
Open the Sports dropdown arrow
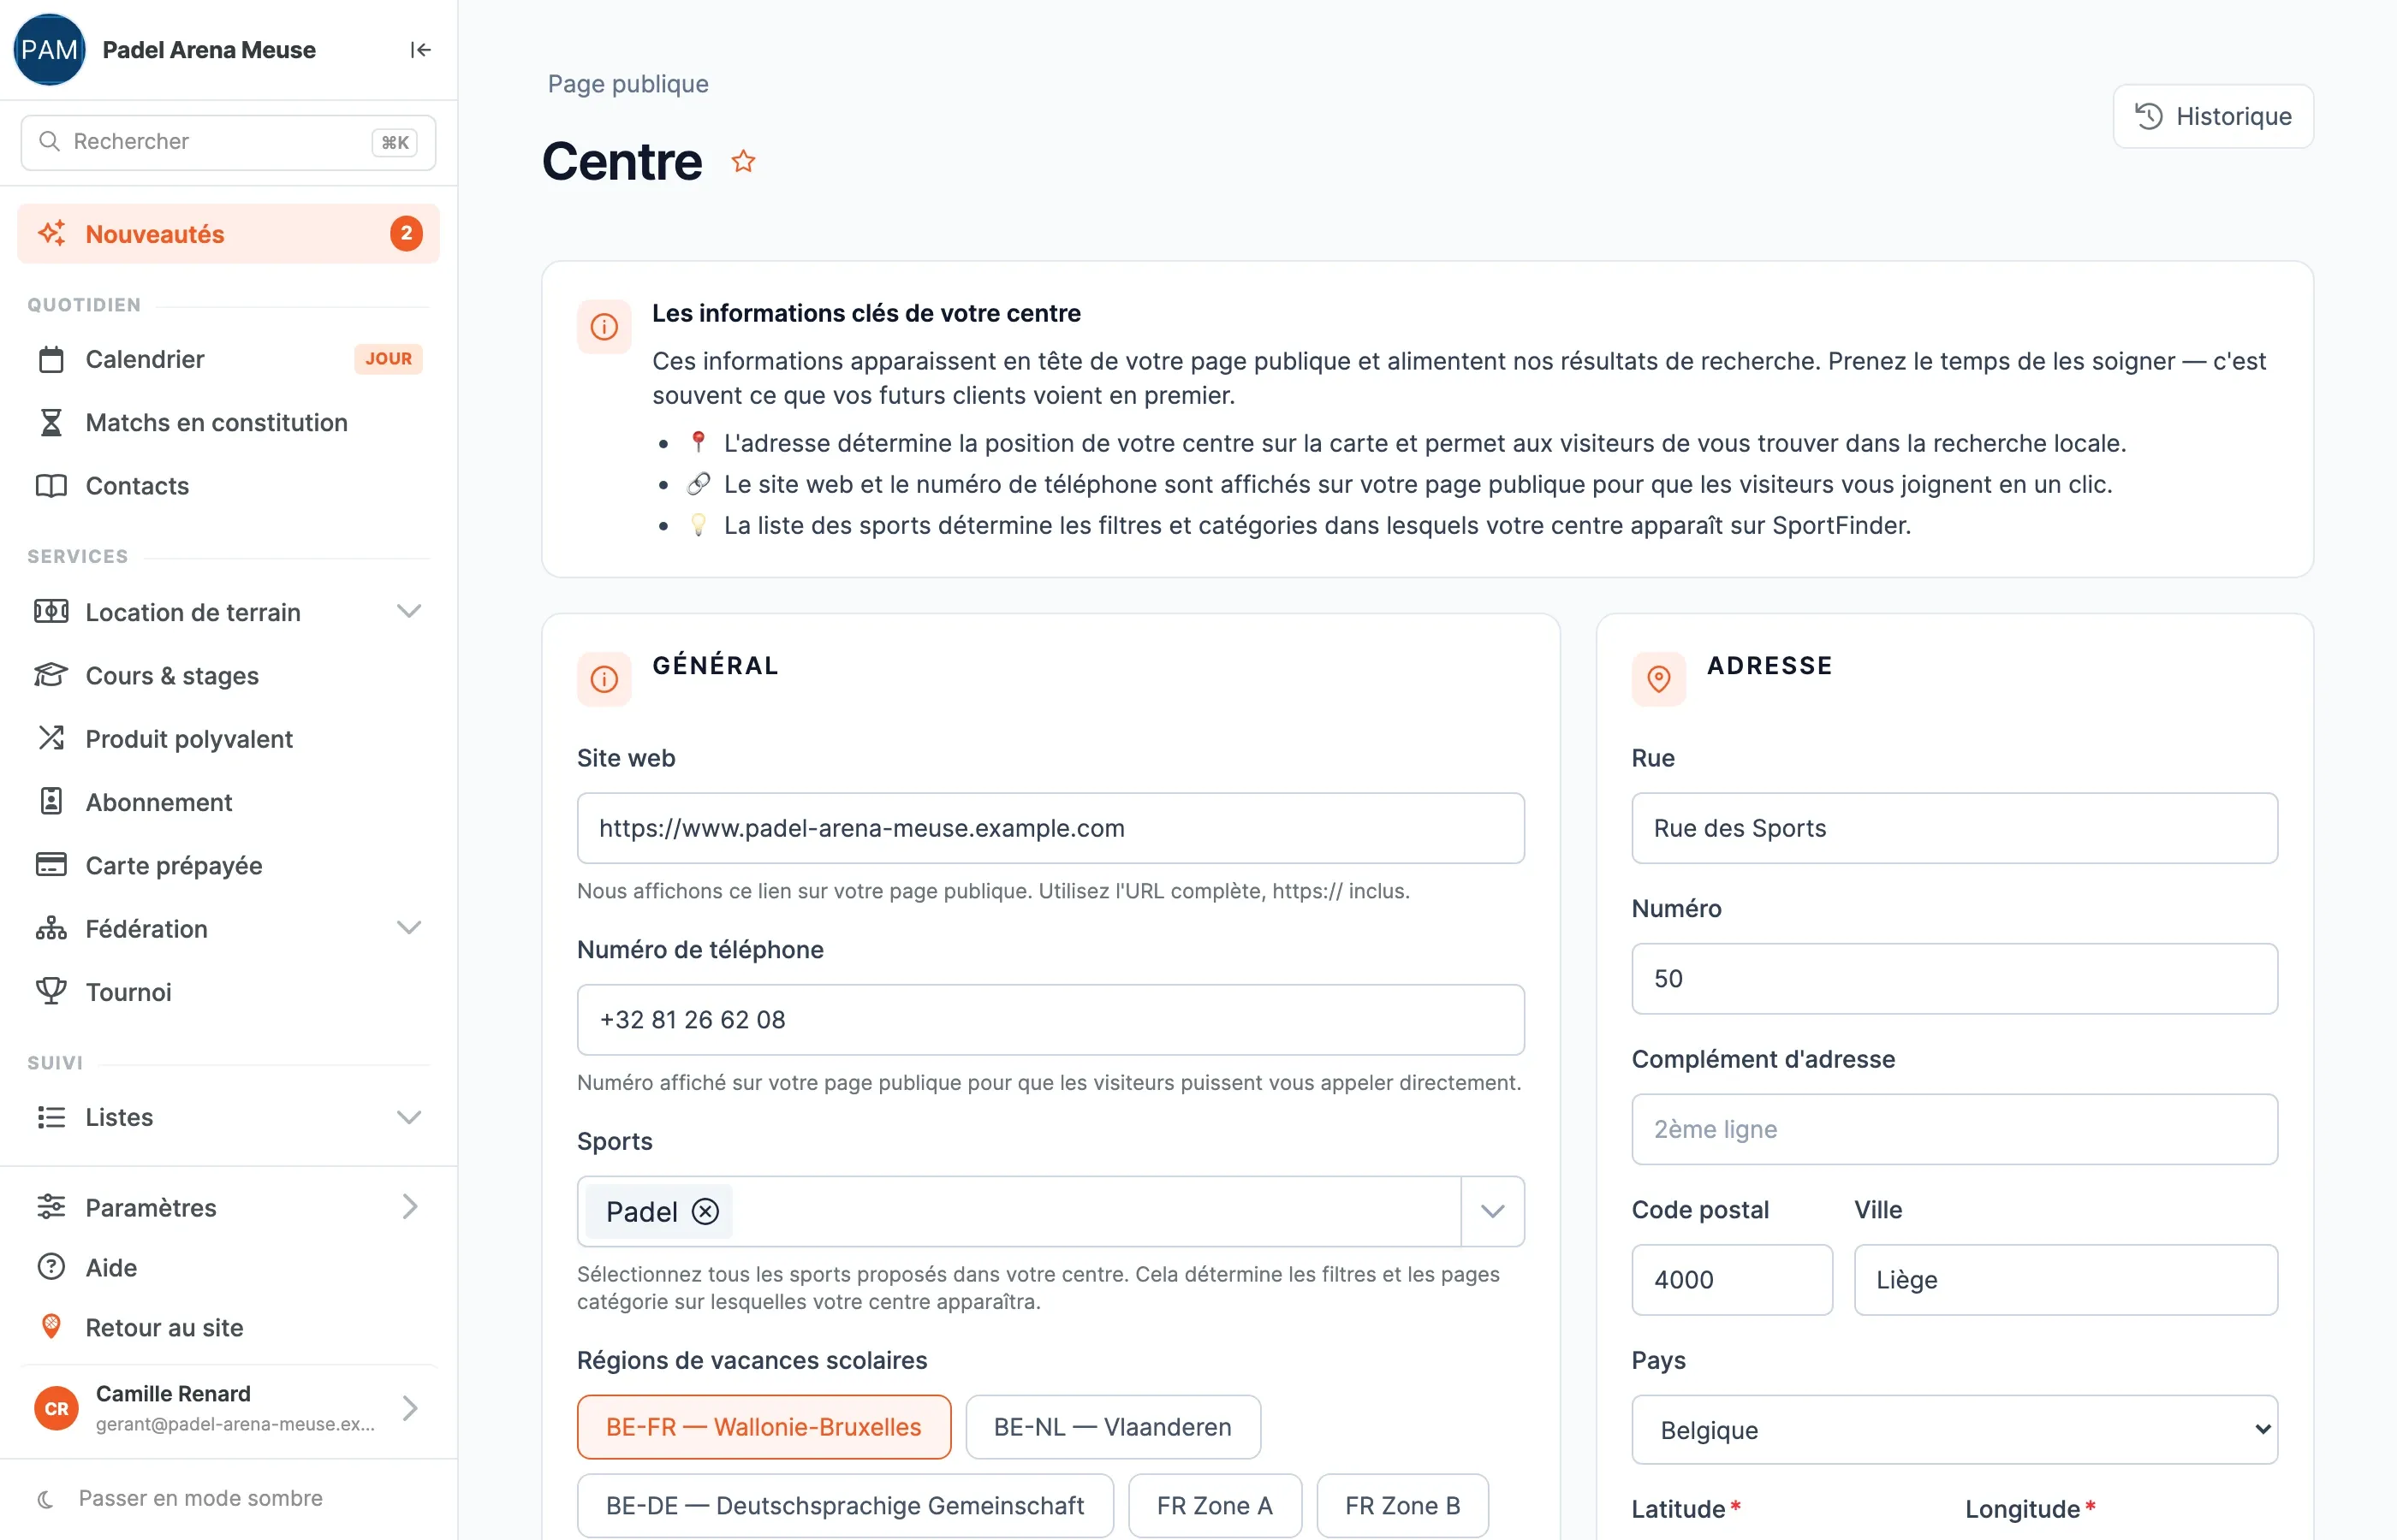(x=1491, y=1211)
